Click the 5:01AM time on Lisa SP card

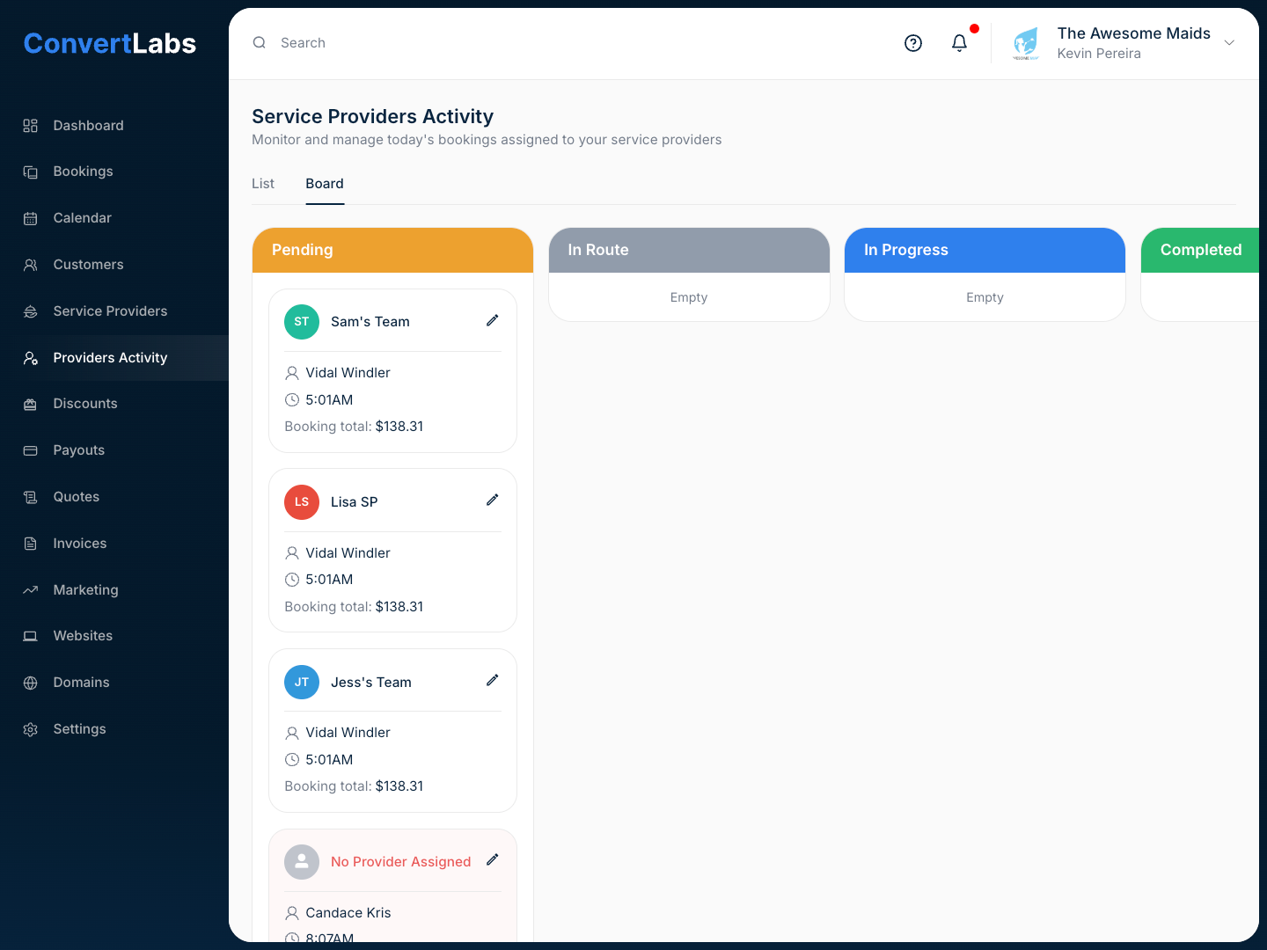[x=329, y=580]
